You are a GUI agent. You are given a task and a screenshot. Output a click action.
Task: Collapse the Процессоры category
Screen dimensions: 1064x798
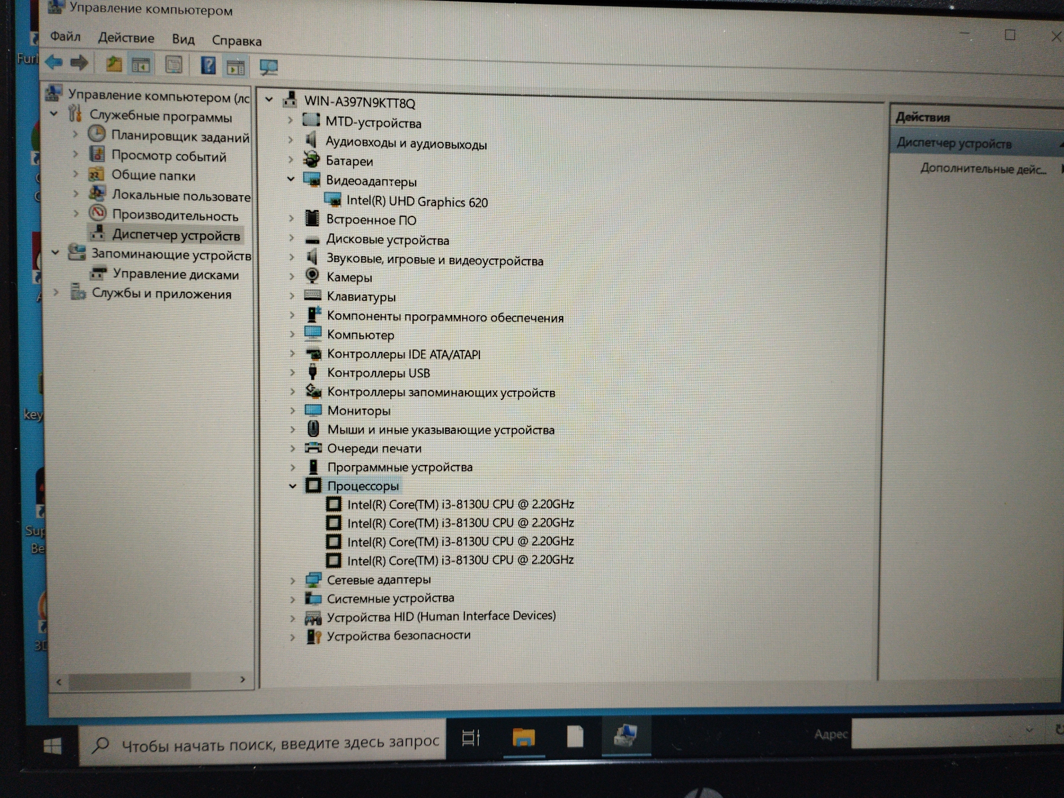click(293, 486)
